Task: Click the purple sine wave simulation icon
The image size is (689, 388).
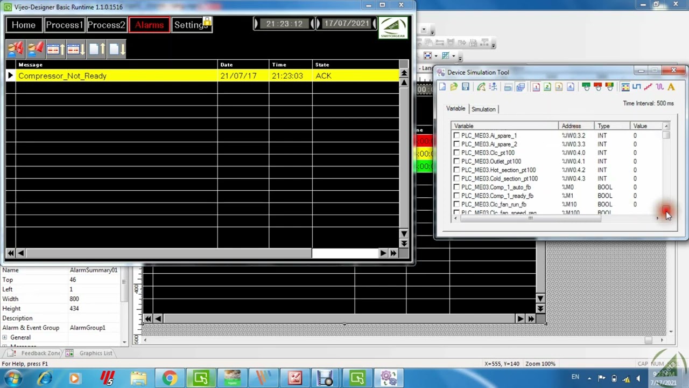Action: pos(660,87)
